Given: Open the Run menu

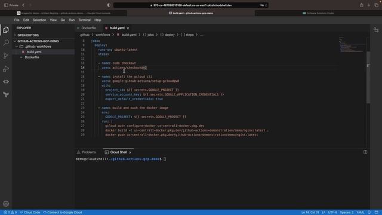Looking at the screenshot, I should (72, 20).
